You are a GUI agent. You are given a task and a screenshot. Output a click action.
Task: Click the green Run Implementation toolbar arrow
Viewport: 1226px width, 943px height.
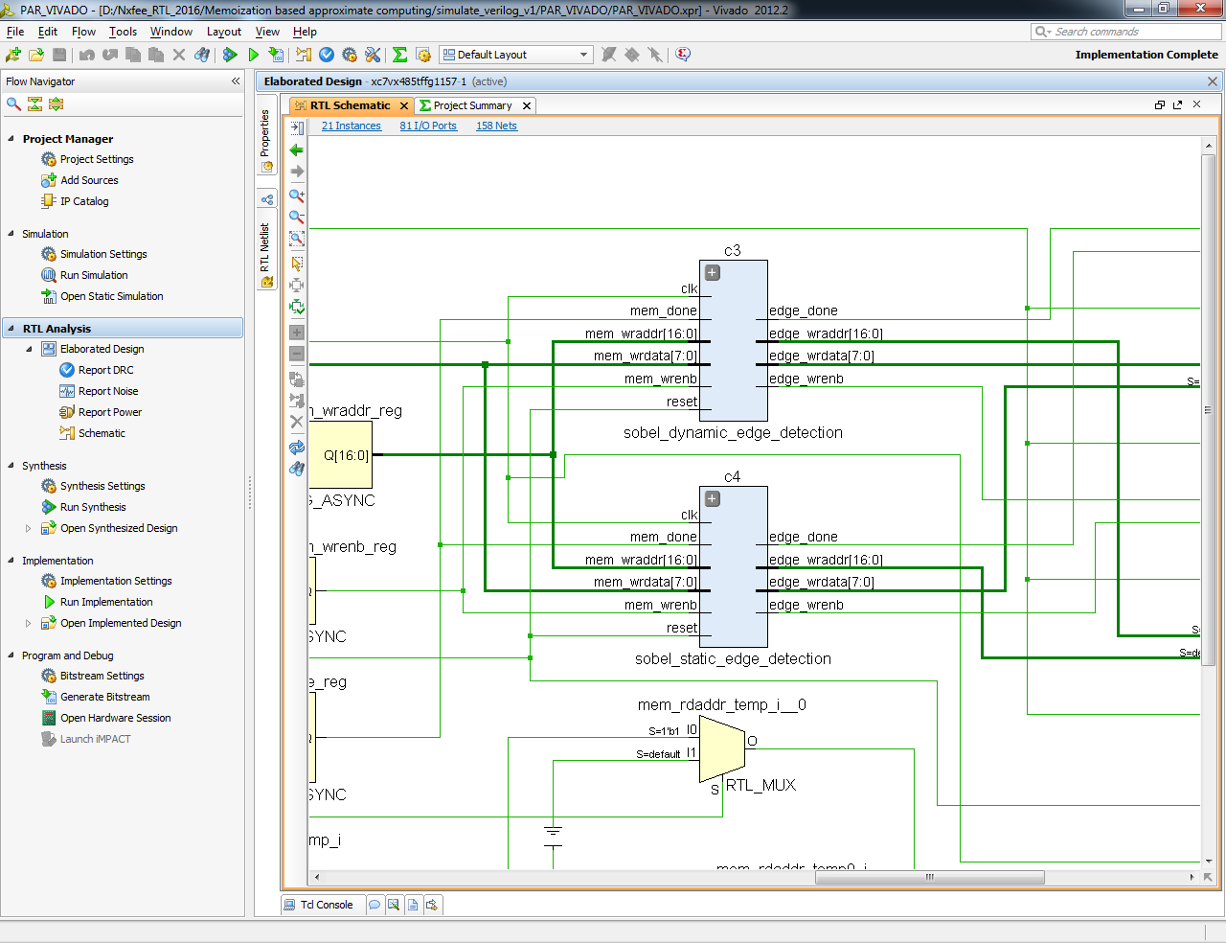253,55
